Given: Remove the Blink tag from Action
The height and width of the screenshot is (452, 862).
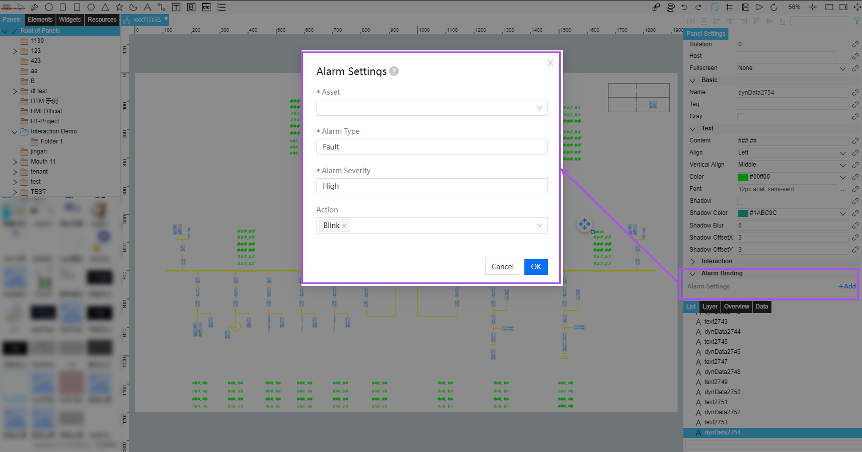Looking at the screenshot, I should (x=344, y=226).
